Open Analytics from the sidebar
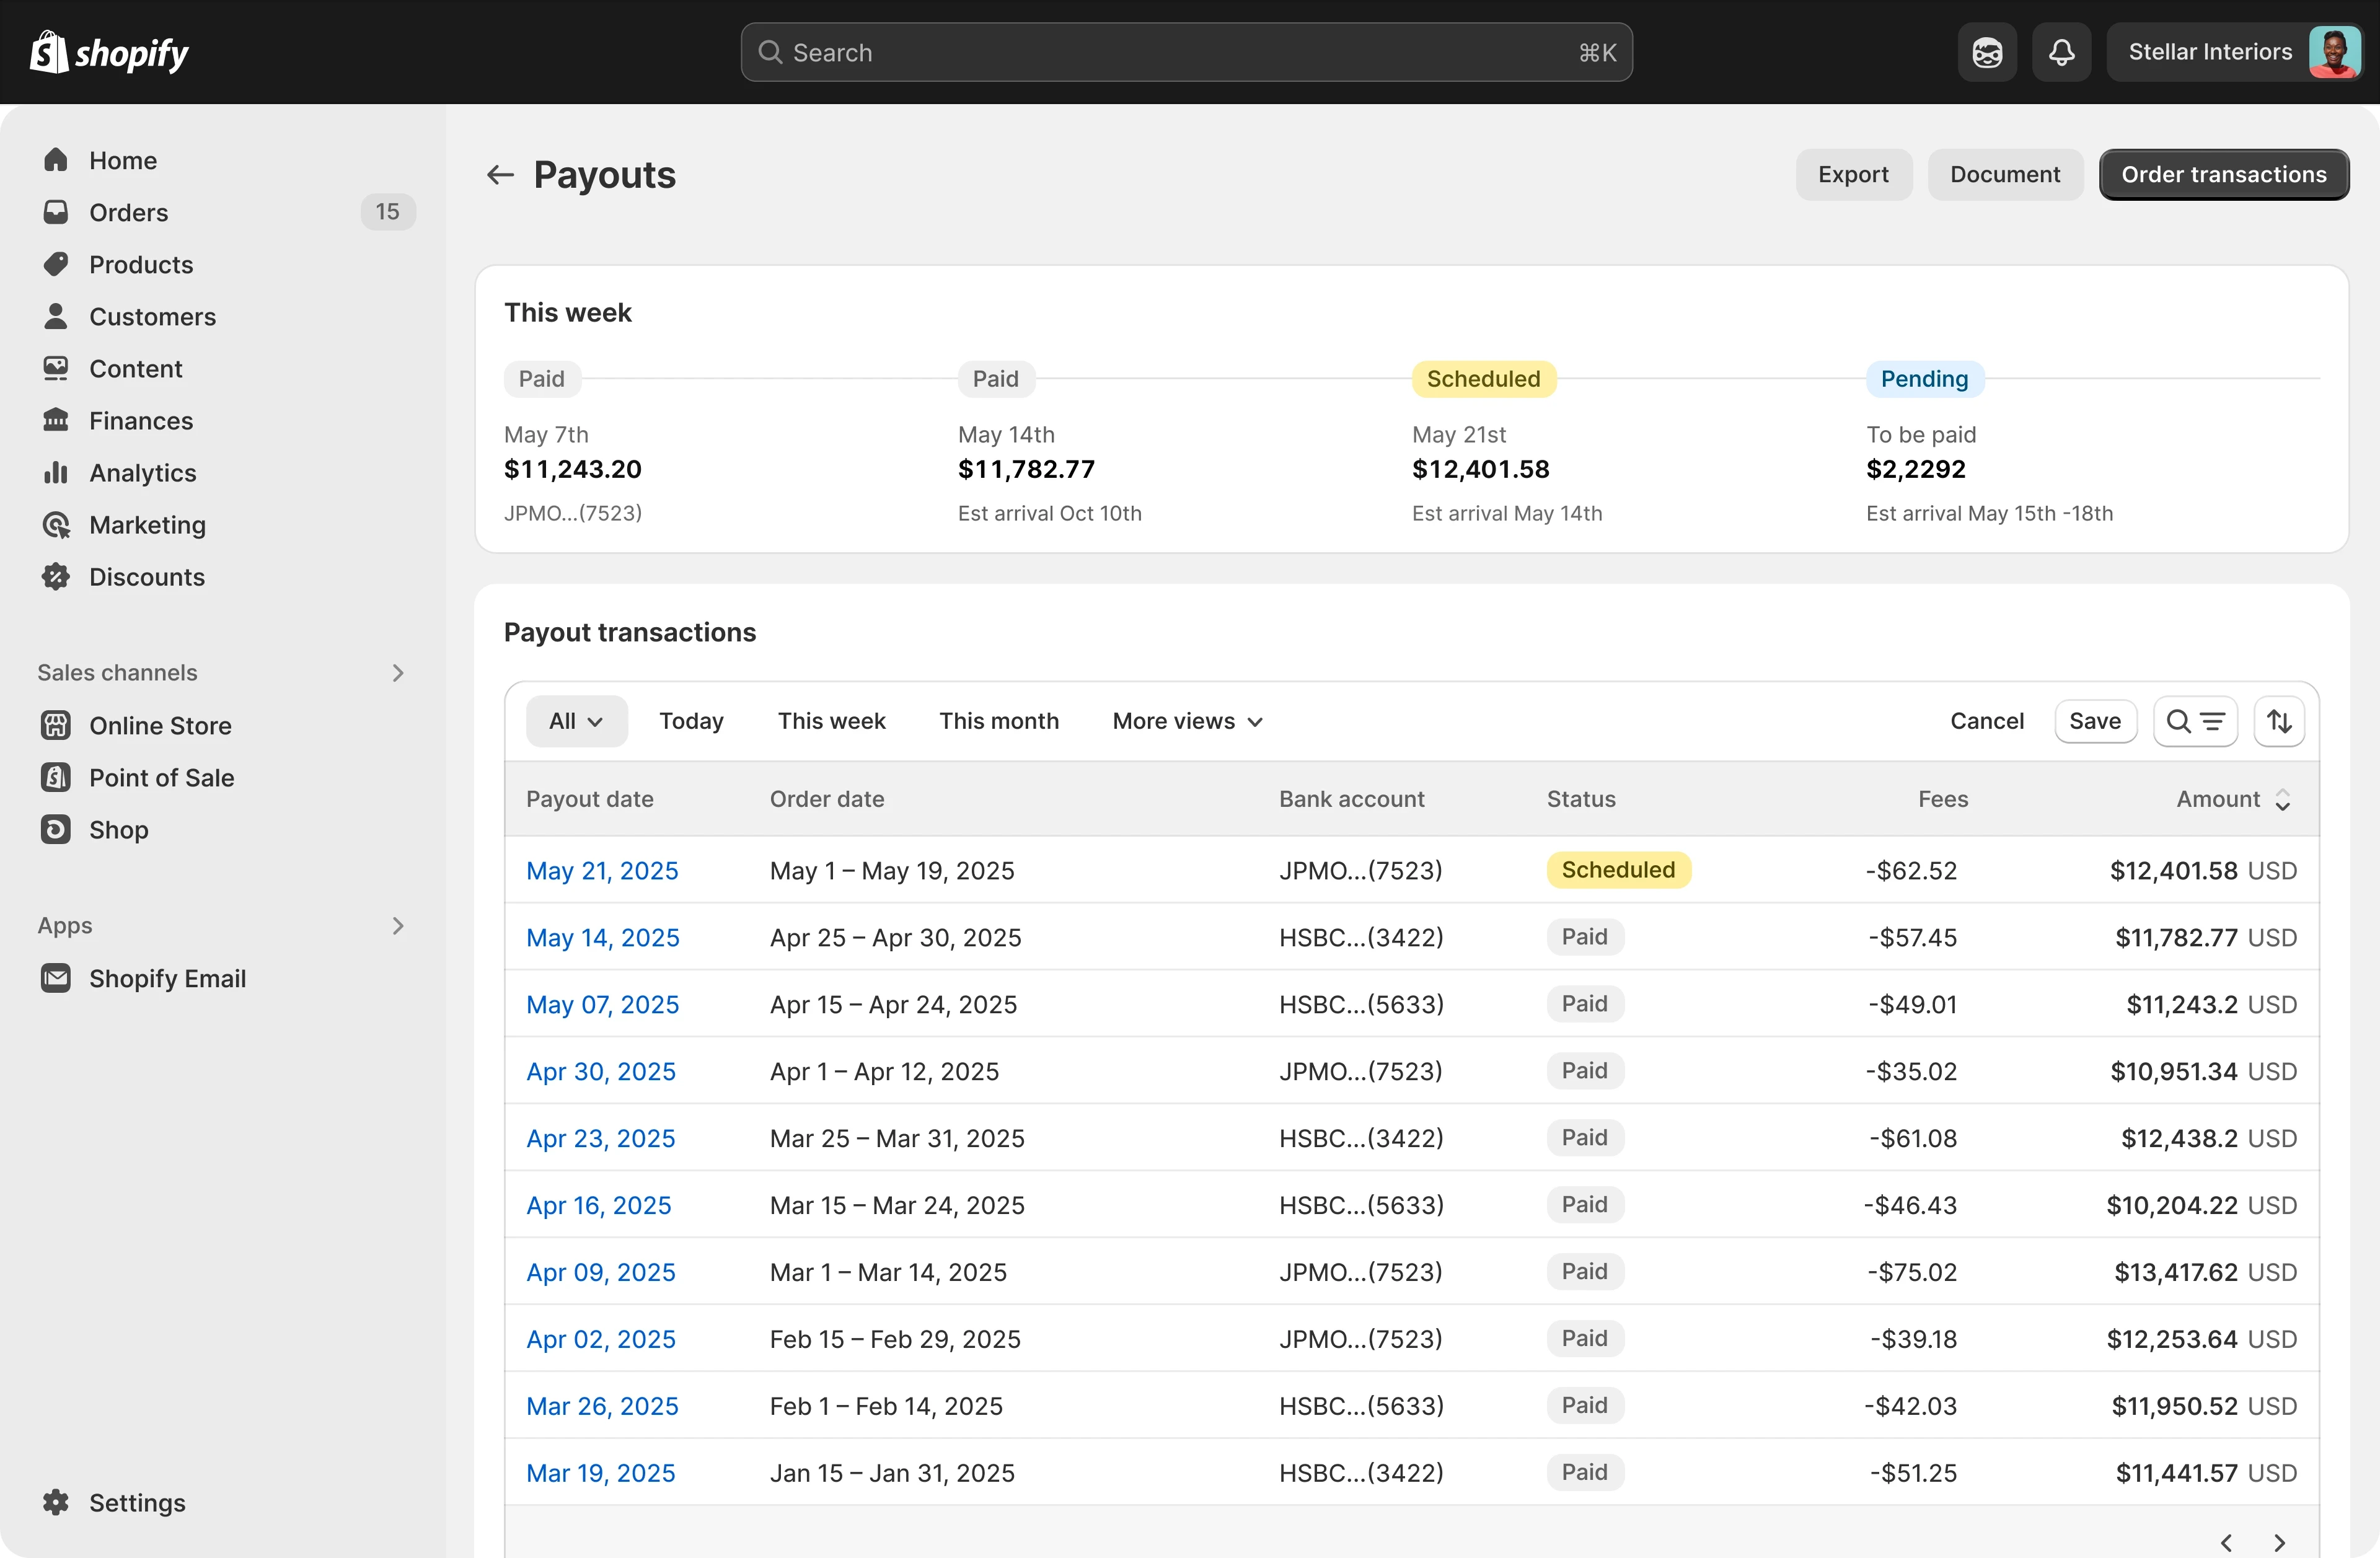This screenshot has height=1558, width=2380. point(142,473)
